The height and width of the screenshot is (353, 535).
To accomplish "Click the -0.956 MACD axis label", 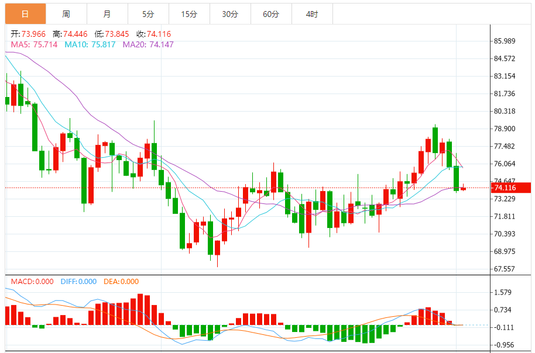I will 503,345.
